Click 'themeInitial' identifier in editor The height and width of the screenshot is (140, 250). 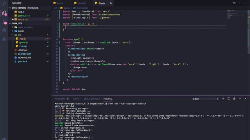coord(77,24)
